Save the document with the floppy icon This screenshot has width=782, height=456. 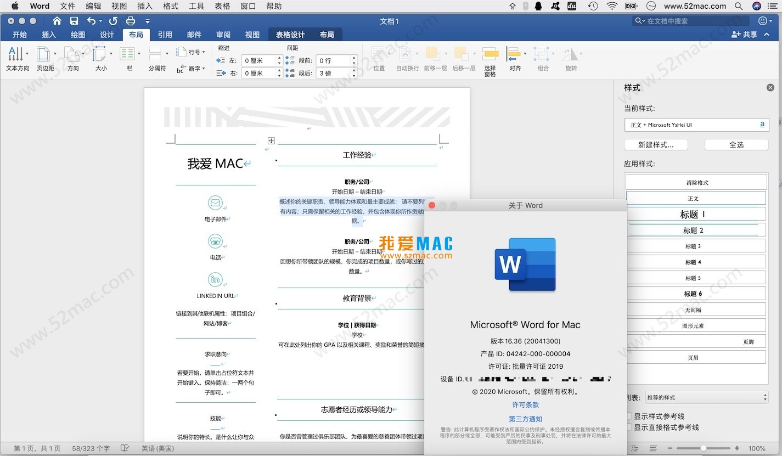click(x=74, y=21)
